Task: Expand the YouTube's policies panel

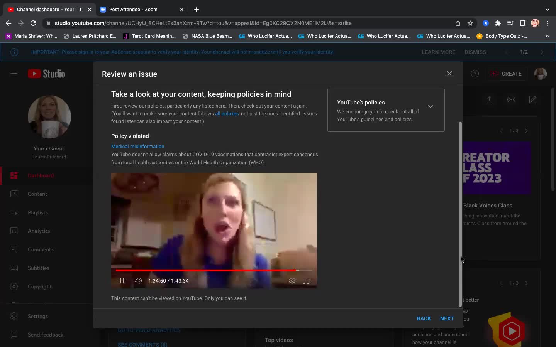Action: click(x=431, y=106)
